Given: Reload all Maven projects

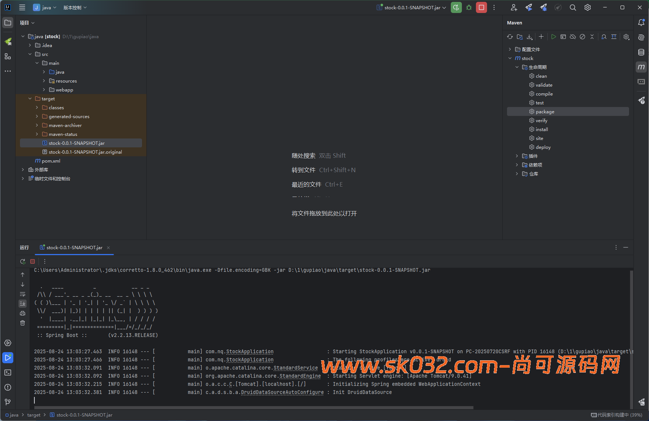Looking at the screenshot, I should click(510, 37).
